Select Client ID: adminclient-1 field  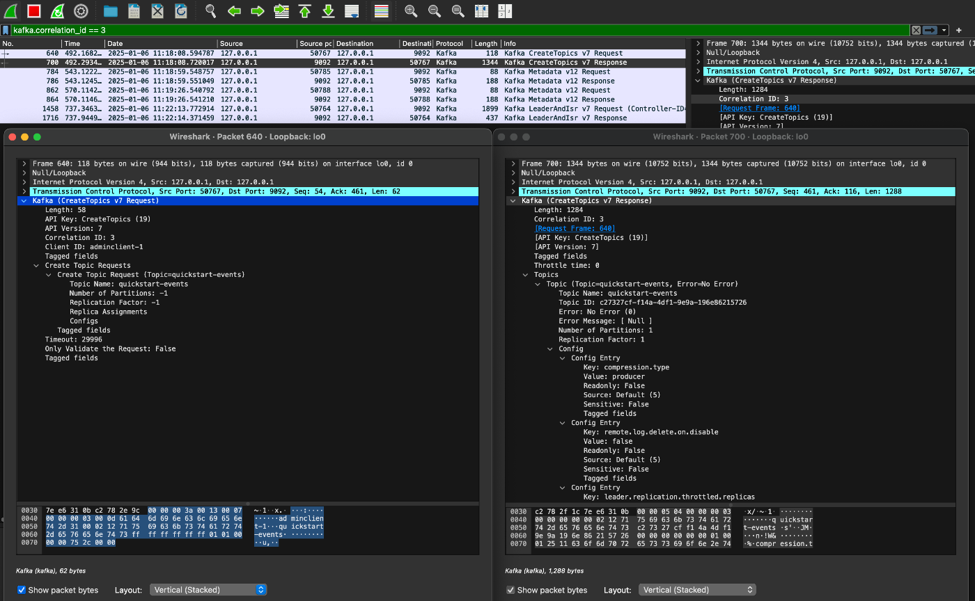click(94, 247)
